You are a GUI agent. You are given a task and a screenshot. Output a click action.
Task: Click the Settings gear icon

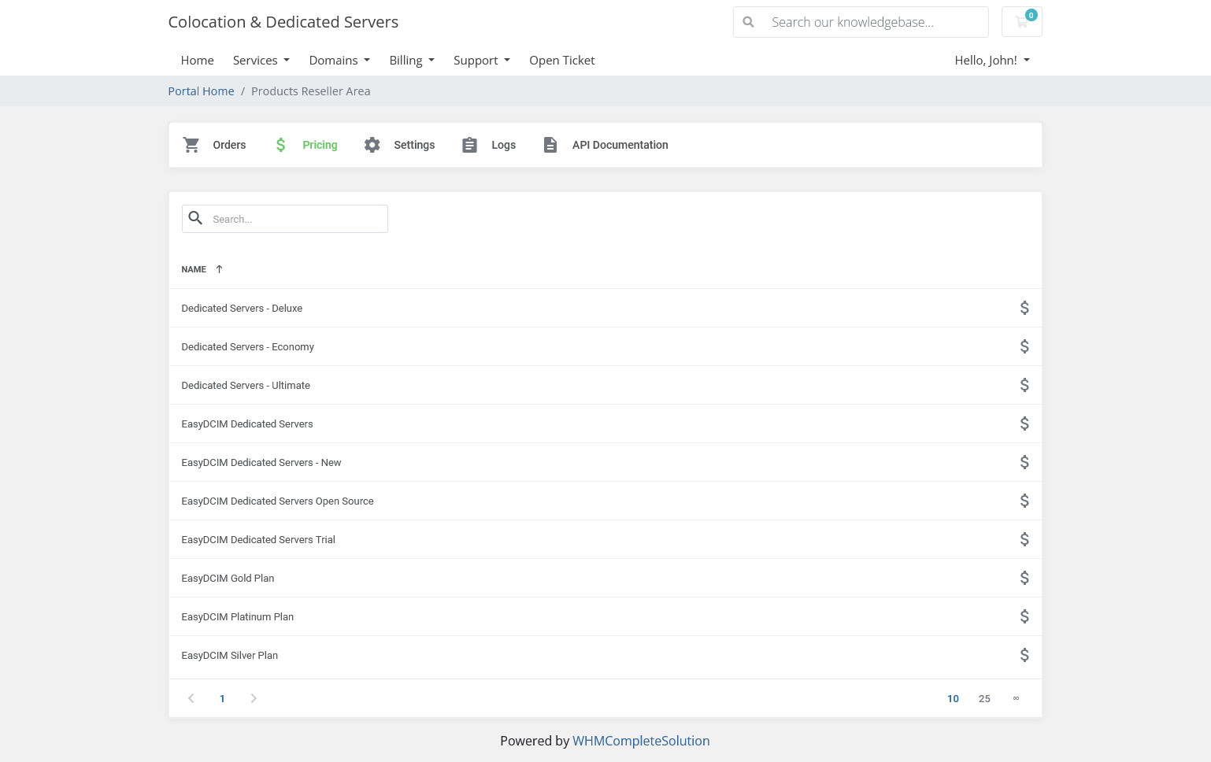(x=372, y=145)
